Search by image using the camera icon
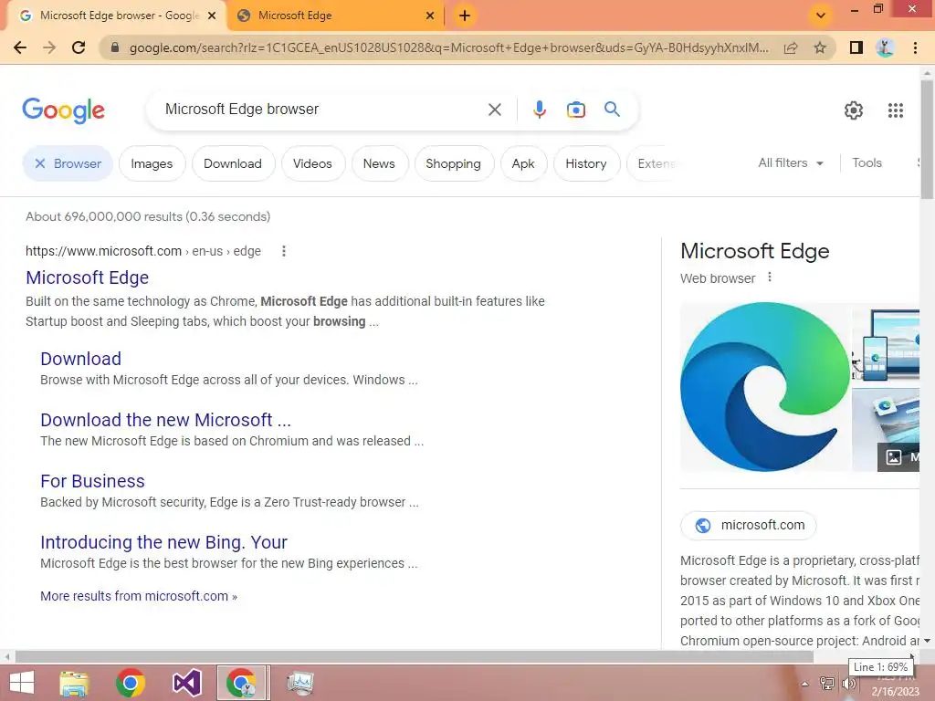This screenshot has height=701, width=935. [x=576, y=110]
